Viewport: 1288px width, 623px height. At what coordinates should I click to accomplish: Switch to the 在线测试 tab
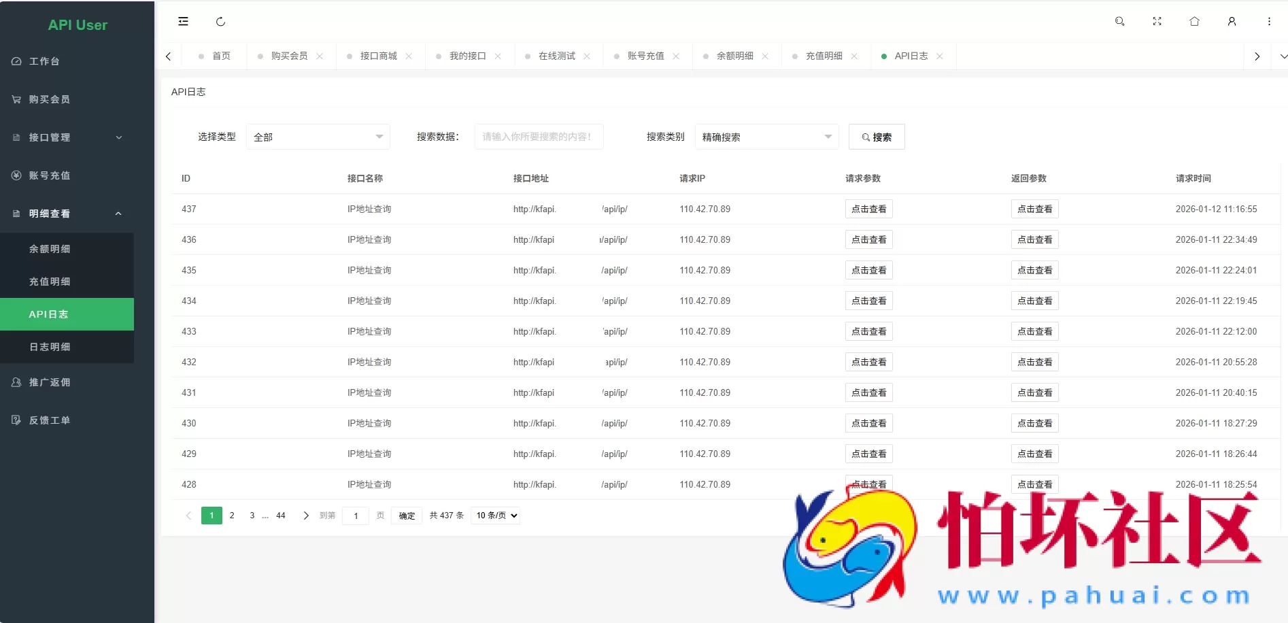(558, 56)
